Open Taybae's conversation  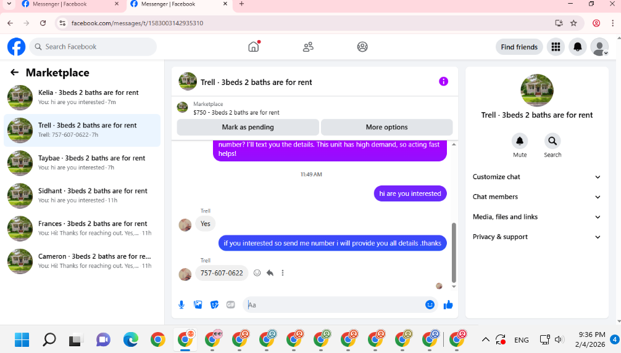[x=82, y=163]
